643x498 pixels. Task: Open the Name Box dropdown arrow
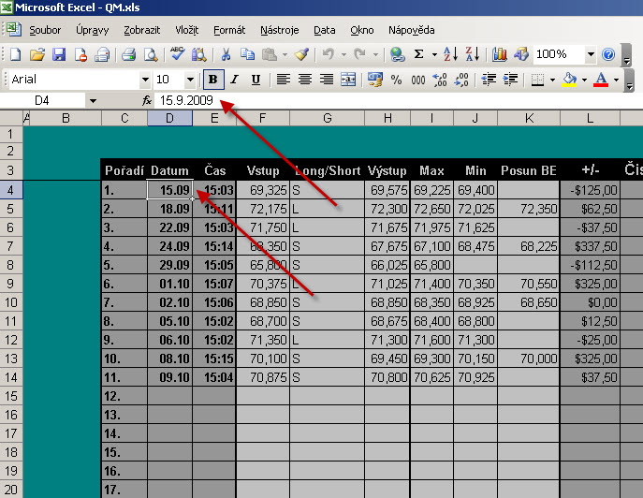point(93,101)
